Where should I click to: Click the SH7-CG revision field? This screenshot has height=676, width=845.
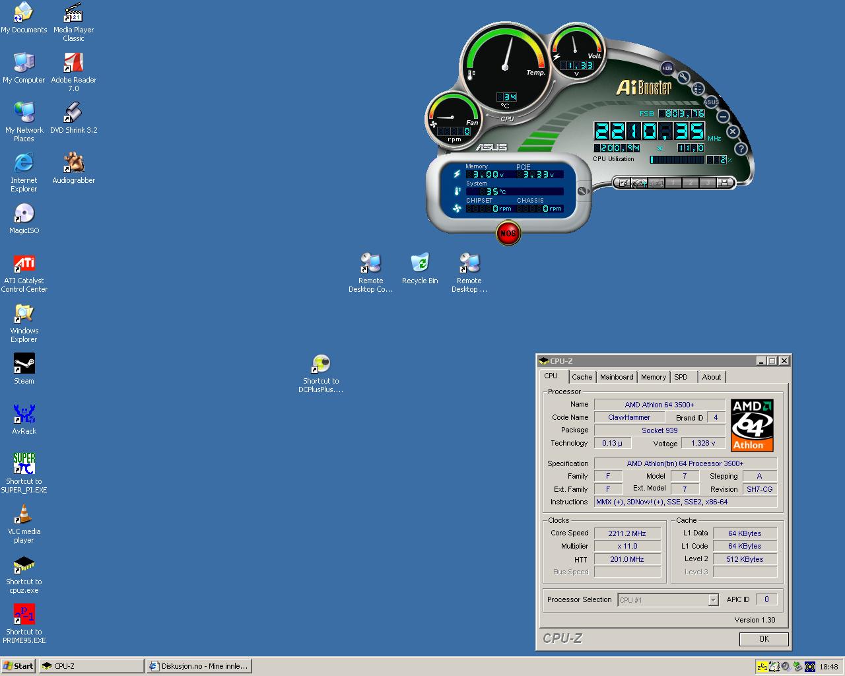(759, 489)
